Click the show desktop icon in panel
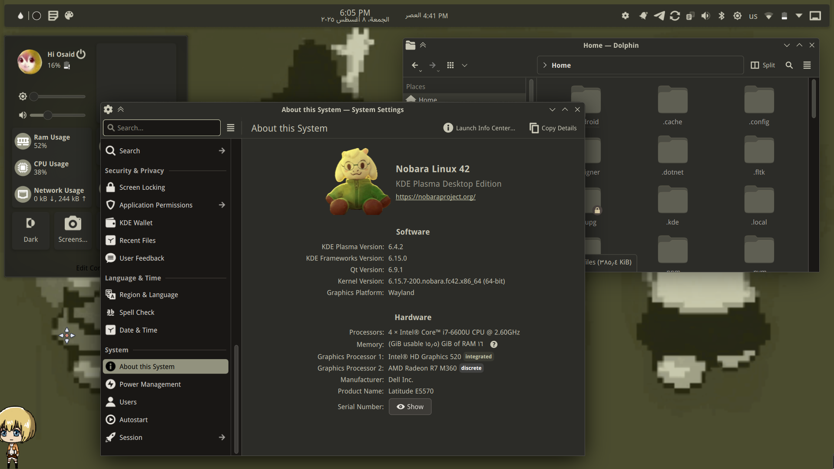The image size is (834, 469). pyautogui.click(x=815, y=16)
